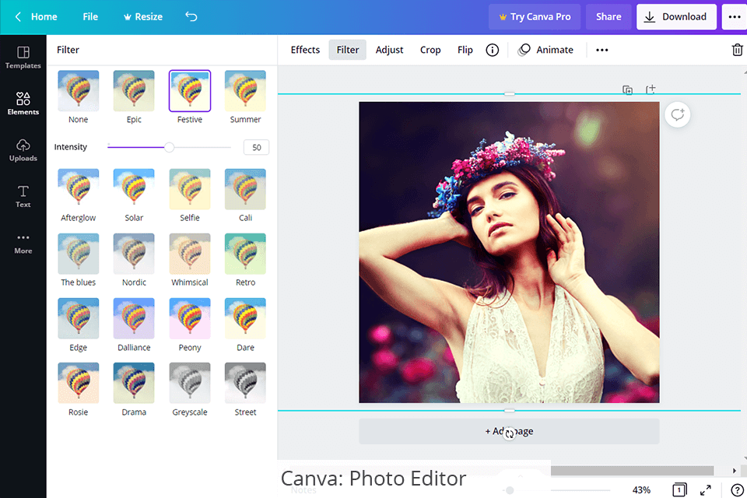Apply the Edge filter
The height and width of the screenshot is (498, 747).
click(x=78, y=319)
